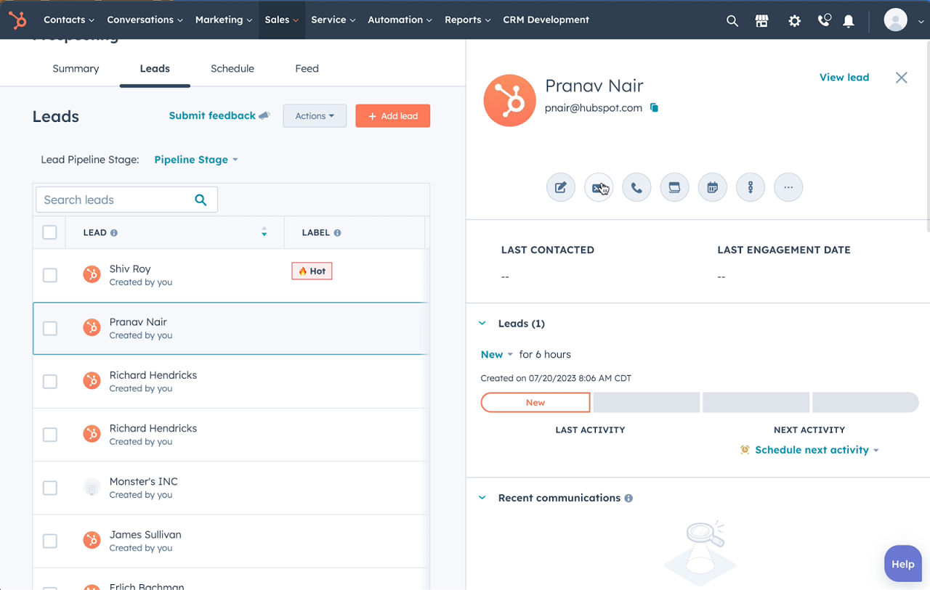Click the Help button
Viewport: 930px width, 590px height.
(903, 564)
